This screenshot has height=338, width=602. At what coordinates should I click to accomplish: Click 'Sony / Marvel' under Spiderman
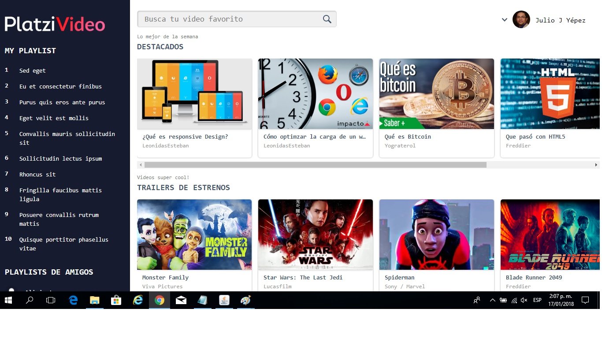tap(405, 287)
